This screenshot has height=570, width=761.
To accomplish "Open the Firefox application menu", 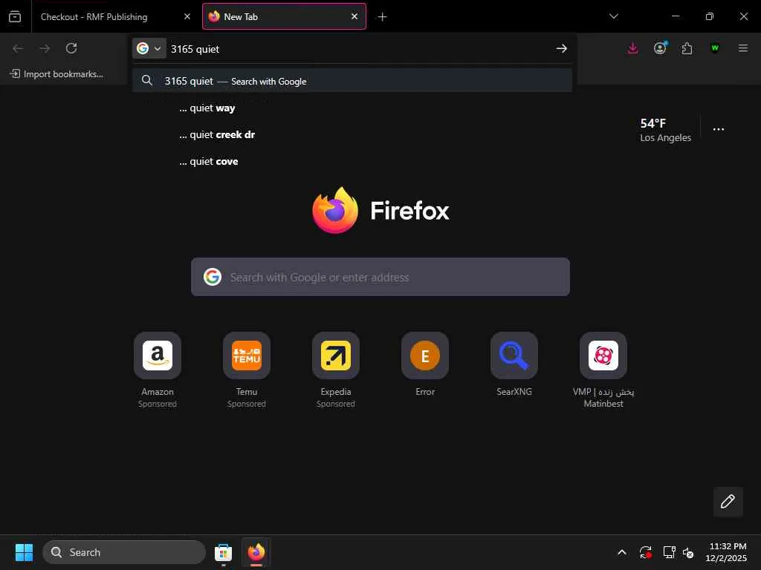I will (x=743, y=48).
